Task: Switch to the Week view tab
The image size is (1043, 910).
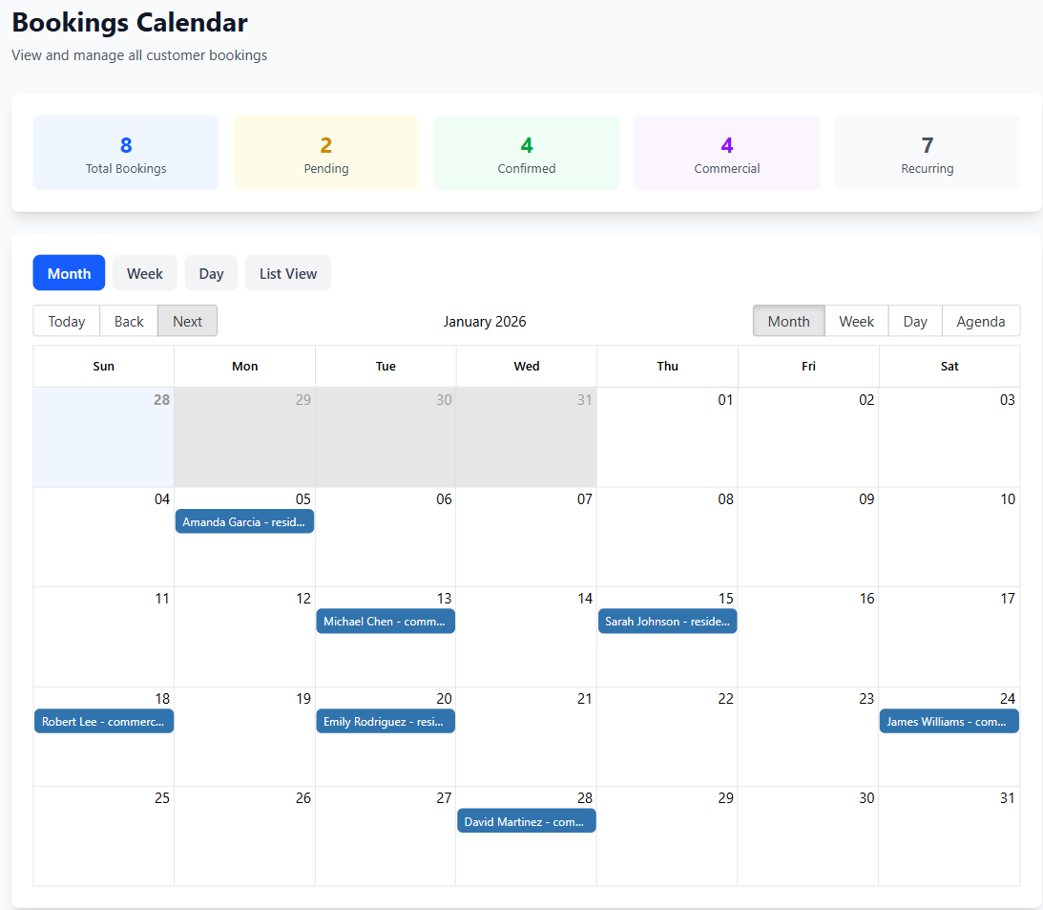Action: click(145, 272)
